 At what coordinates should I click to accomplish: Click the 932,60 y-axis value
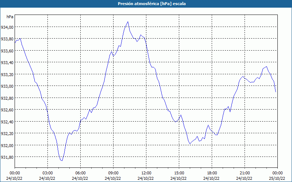tap(7, 110)
